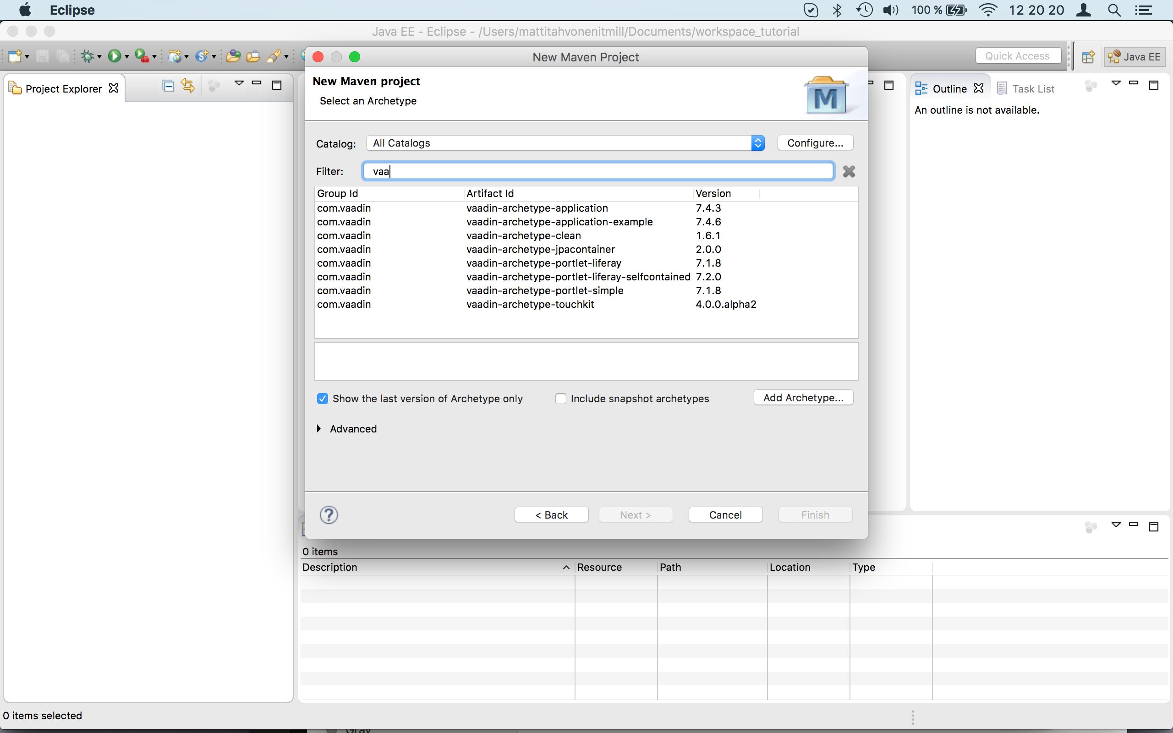Image resolution: width=1173 pixels, height=733 pixels.
Task: Open the Catalog combo box
Action: [x=565, y=143]
